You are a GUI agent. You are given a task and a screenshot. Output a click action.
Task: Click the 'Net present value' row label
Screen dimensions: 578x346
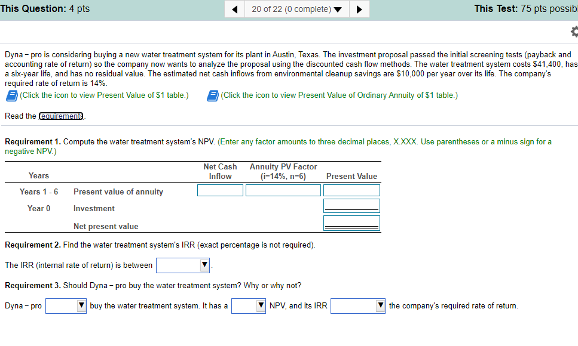click(106, 226)
